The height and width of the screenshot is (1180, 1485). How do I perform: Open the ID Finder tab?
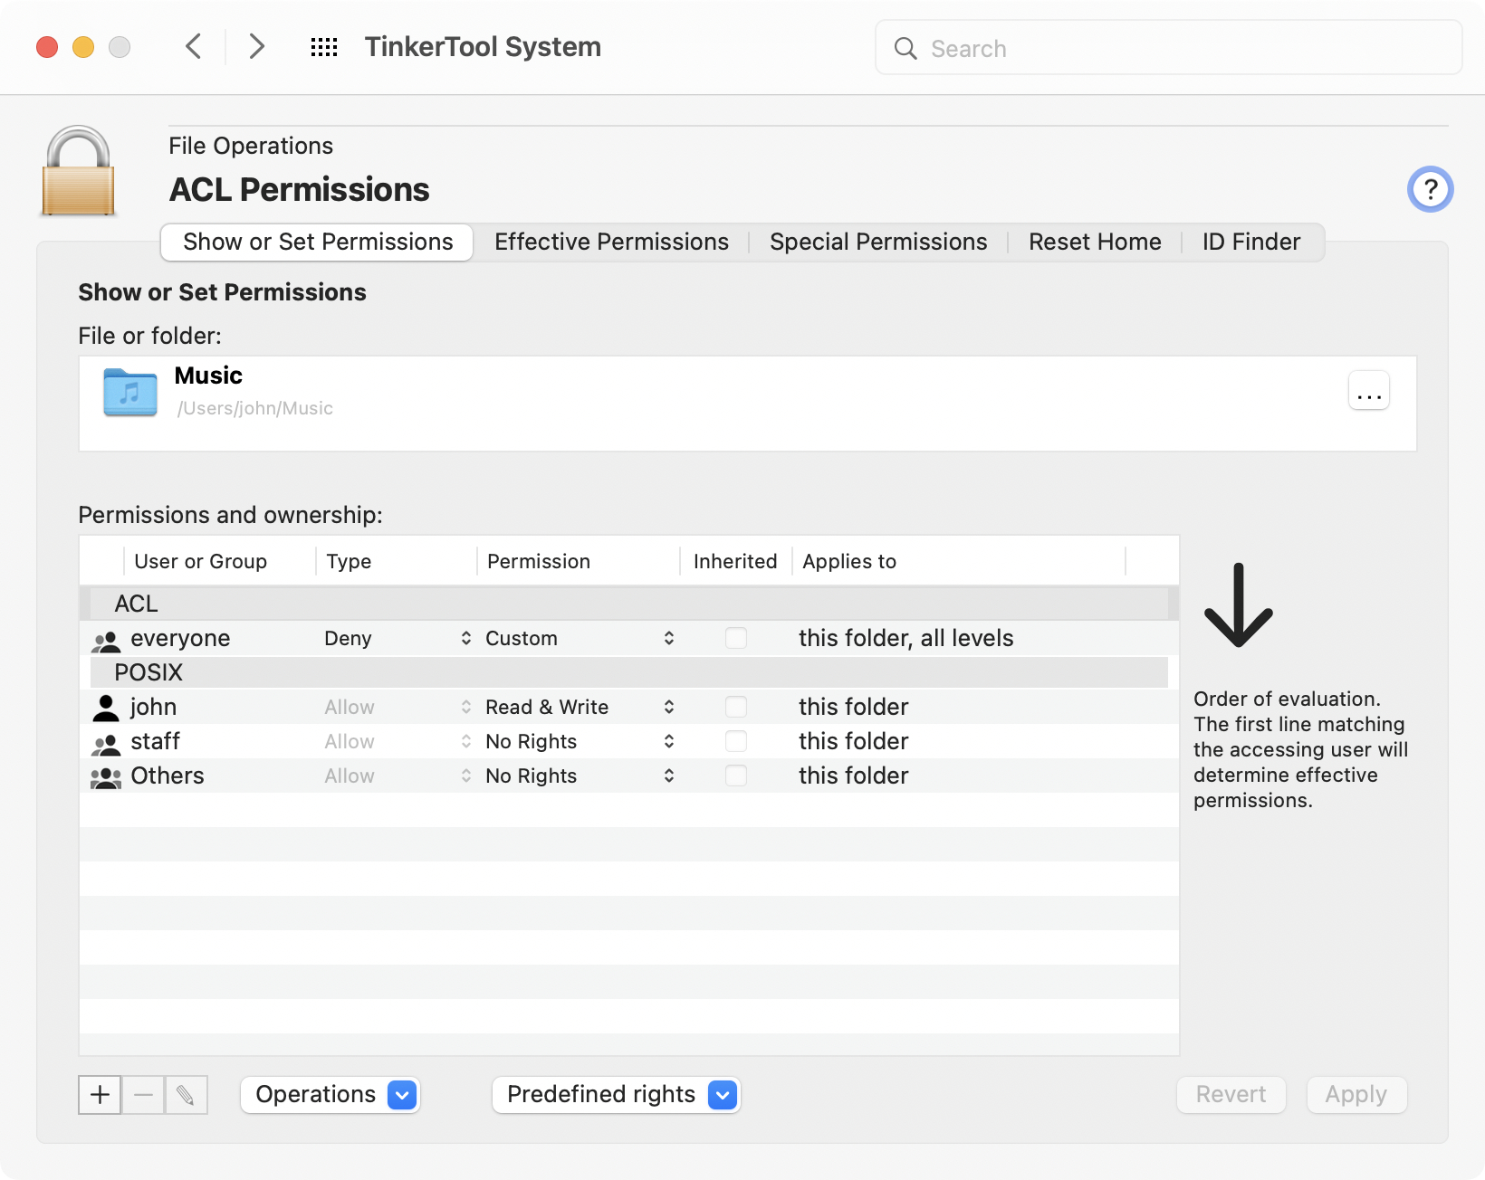pos(1250,242)
